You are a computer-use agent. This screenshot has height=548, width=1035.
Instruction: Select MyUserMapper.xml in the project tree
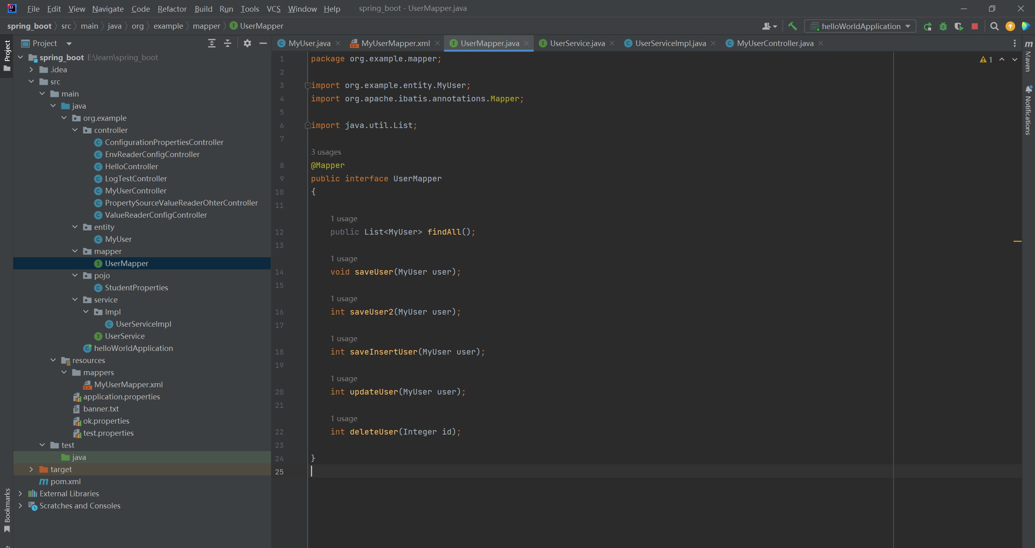coord(128,384)
